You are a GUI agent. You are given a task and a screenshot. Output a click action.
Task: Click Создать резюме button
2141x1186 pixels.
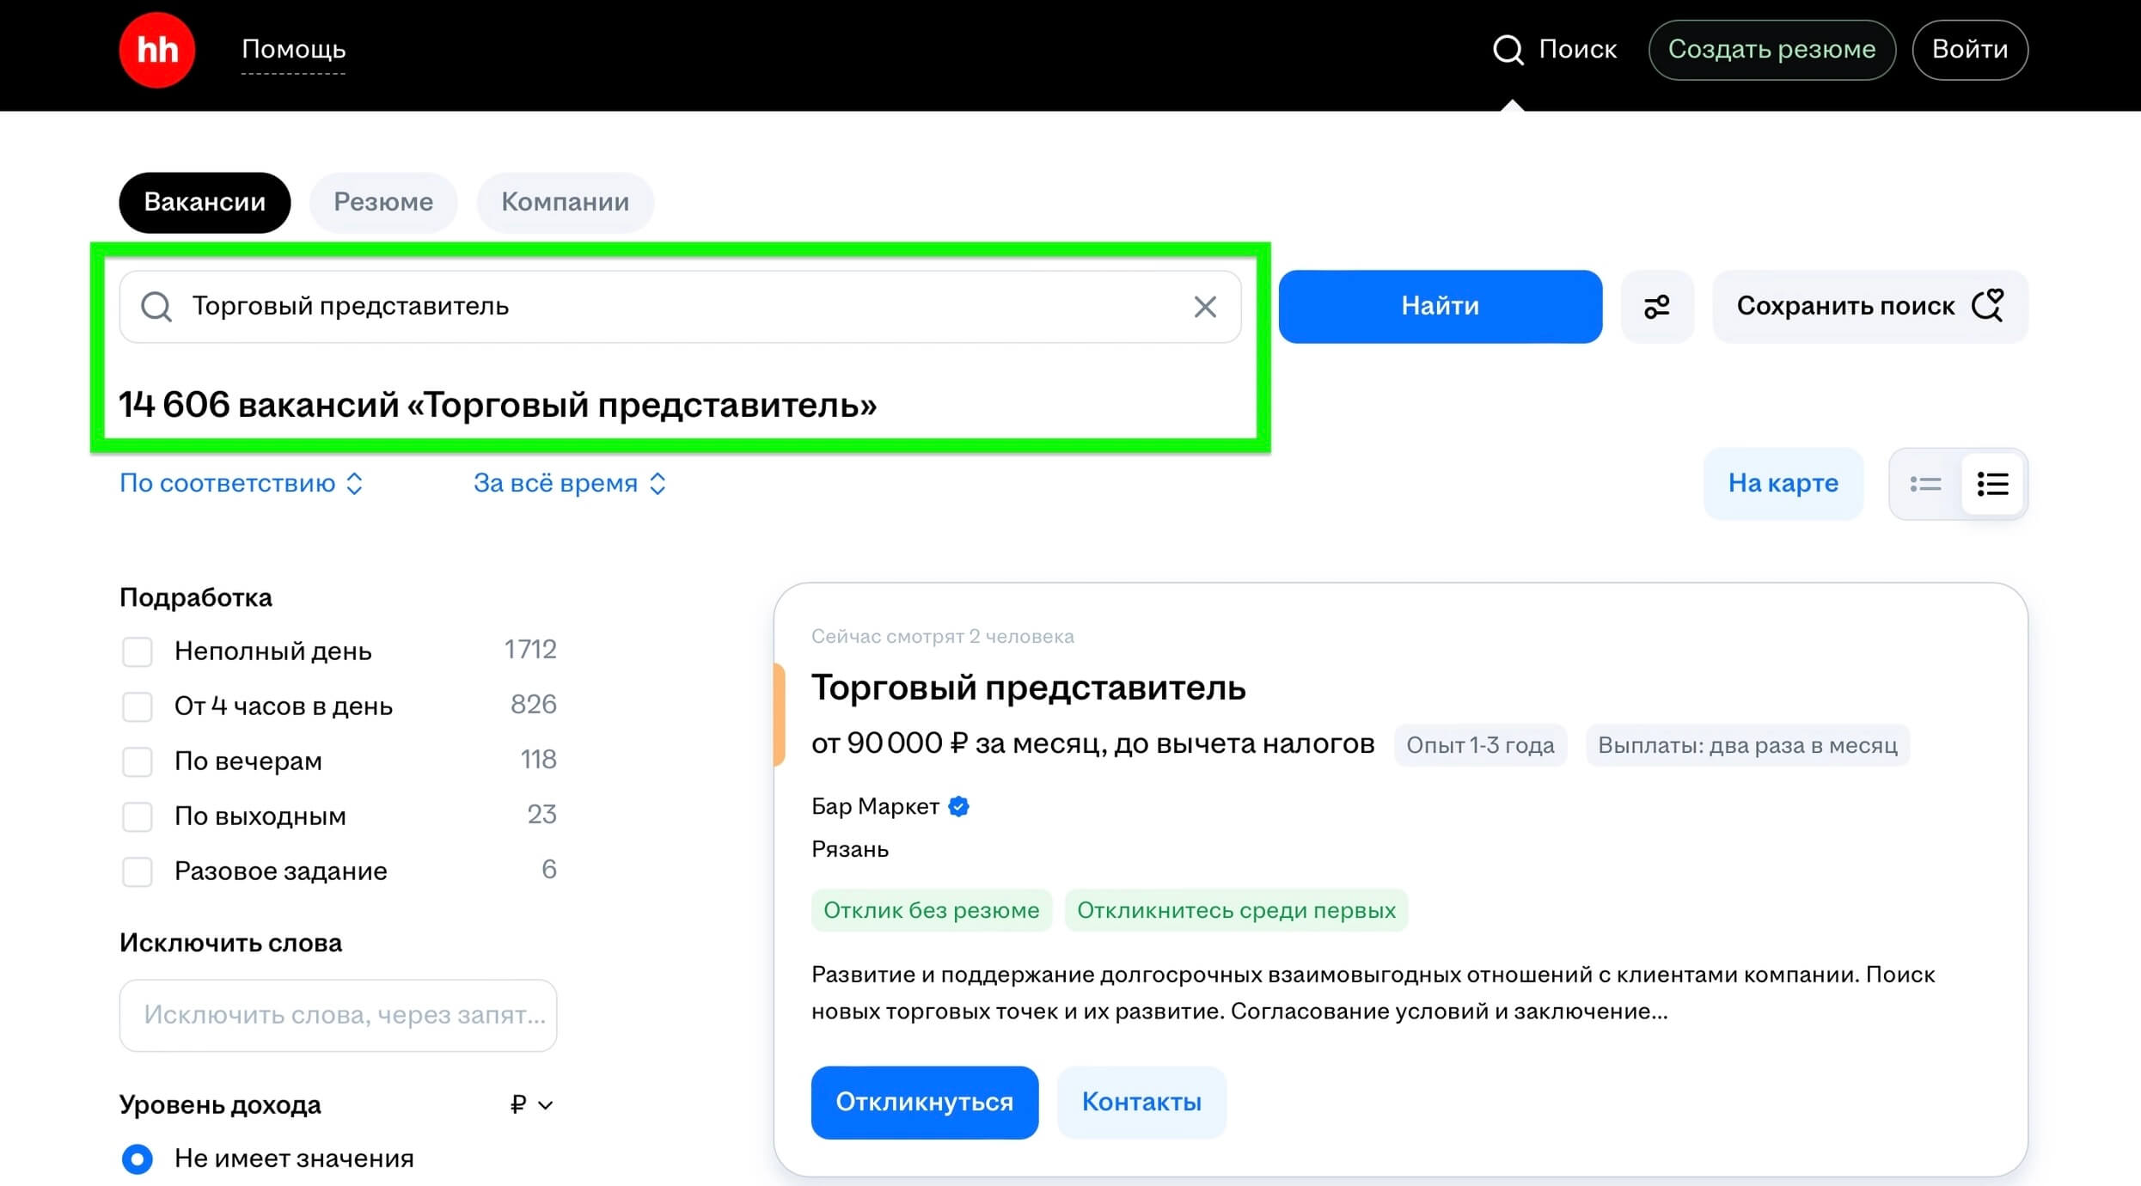point(1772,50)
